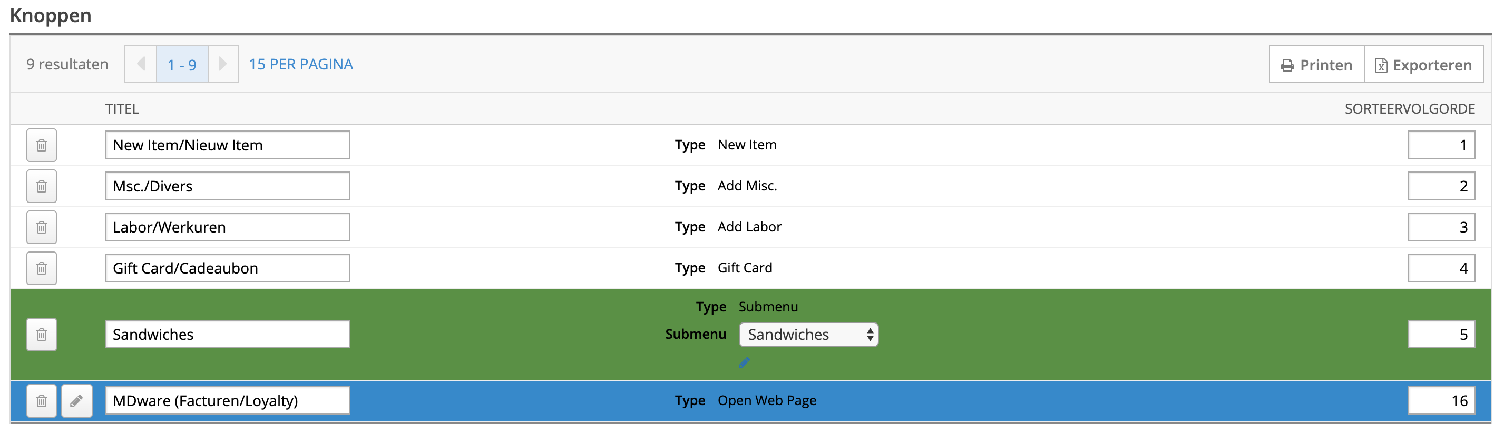Click blue pencil icon under Submenu dropdown
The image size is (1504, 424).
(x=744, y=363)
